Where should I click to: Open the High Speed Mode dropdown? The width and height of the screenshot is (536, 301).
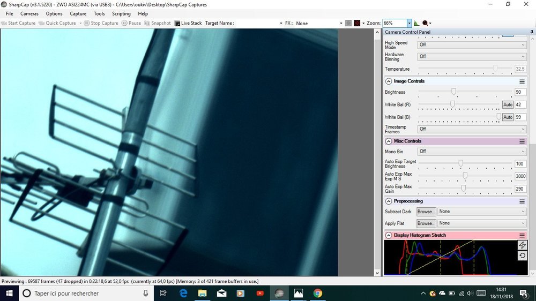click(x=472, y=45)
